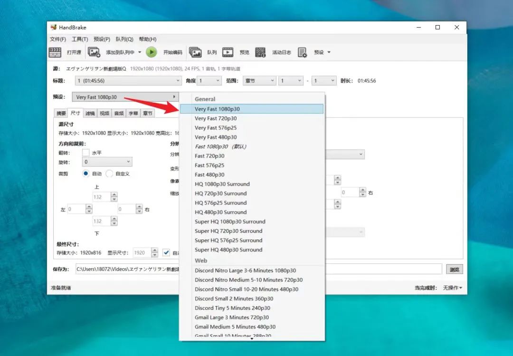Uncheck the auto display size checkbox
The height and width of the screenshot is (356, 513).
click(x=167, y=252)
